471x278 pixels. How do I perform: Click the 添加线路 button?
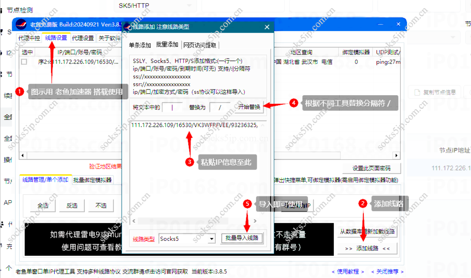click(x=367, y=248)
